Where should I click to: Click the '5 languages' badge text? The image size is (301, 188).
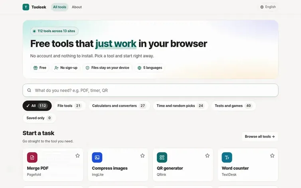(x=152, y=68)
